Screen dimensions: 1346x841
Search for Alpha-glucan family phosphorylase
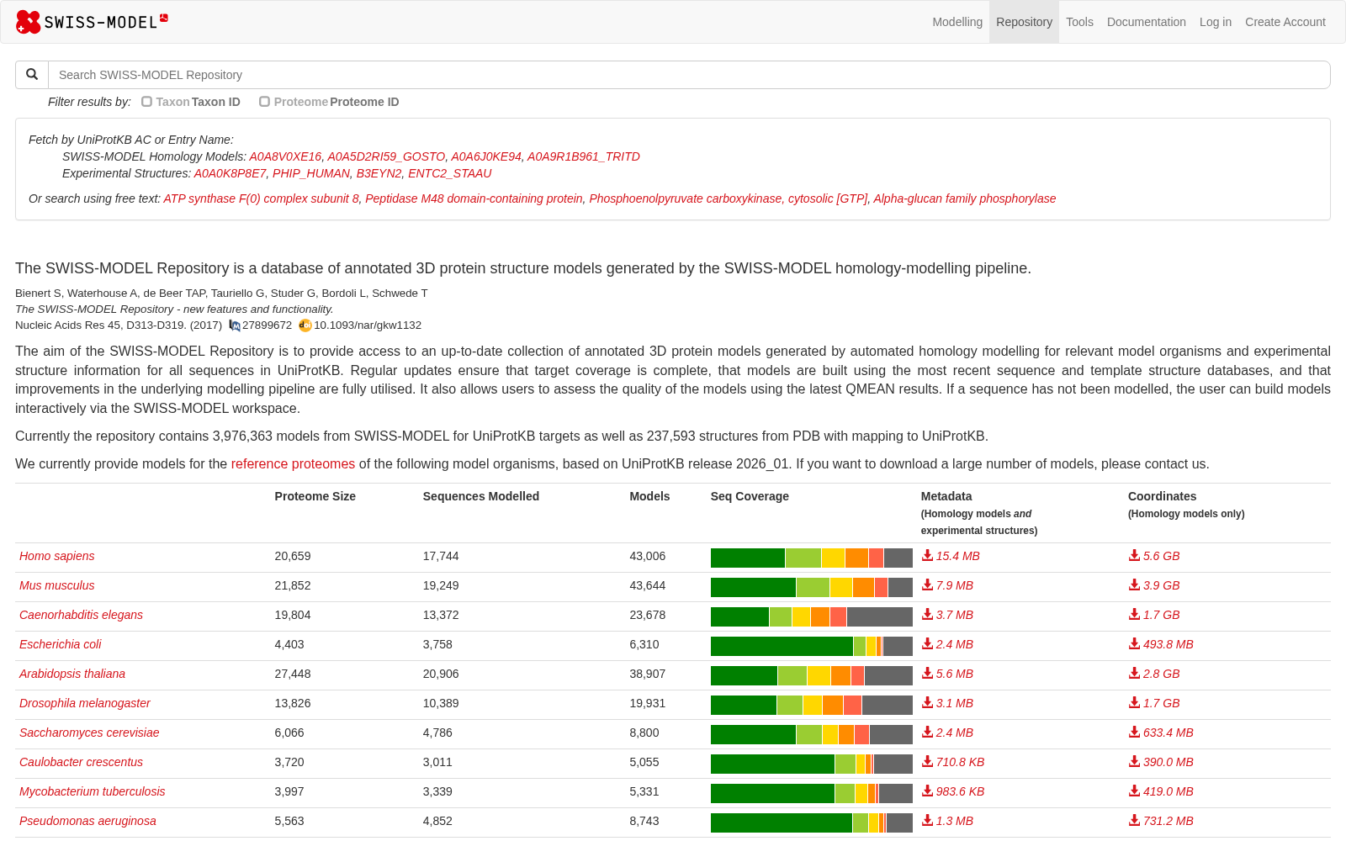(x=965, y=198)
